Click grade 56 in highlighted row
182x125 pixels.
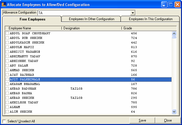tap(133, 79)
